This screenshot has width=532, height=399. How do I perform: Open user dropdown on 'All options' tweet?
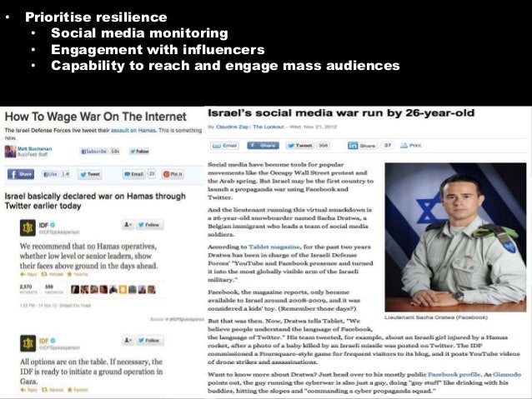[x=128, y=340]
